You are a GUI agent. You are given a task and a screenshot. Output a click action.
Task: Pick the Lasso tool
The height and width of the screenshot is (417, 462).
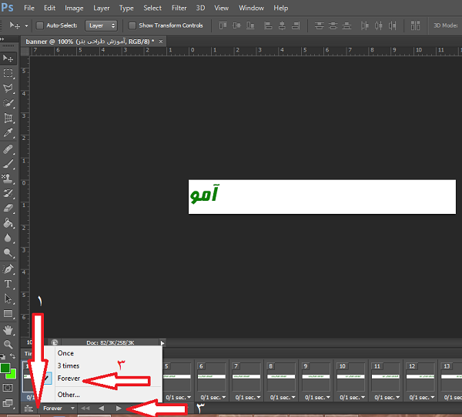pos(8,88)
